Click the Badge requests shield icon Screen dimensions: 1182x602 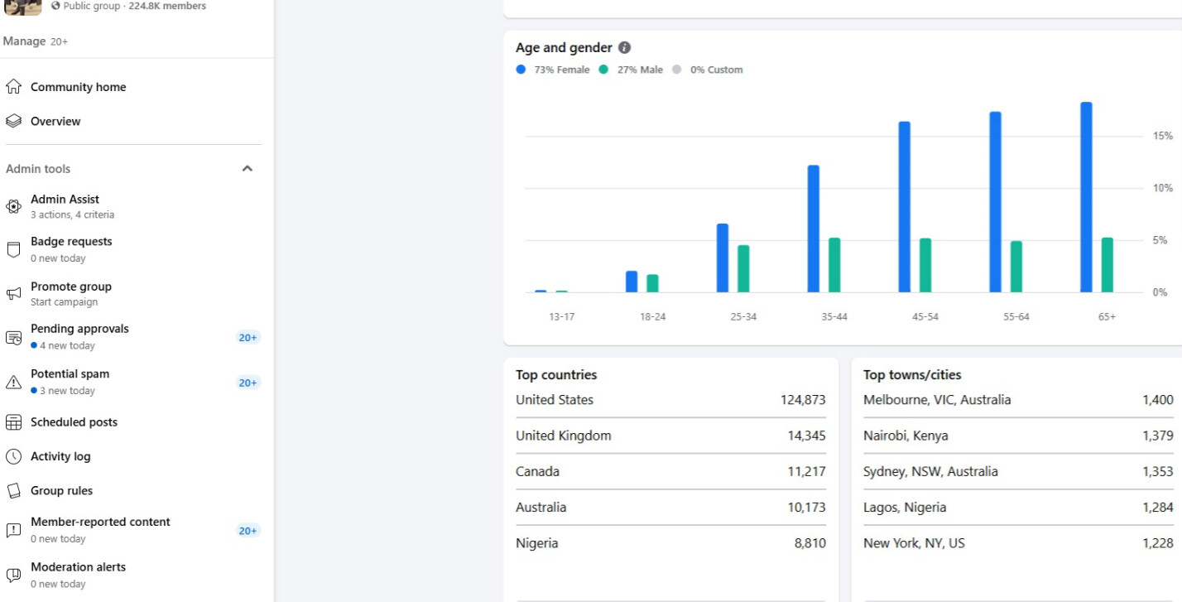13,249
